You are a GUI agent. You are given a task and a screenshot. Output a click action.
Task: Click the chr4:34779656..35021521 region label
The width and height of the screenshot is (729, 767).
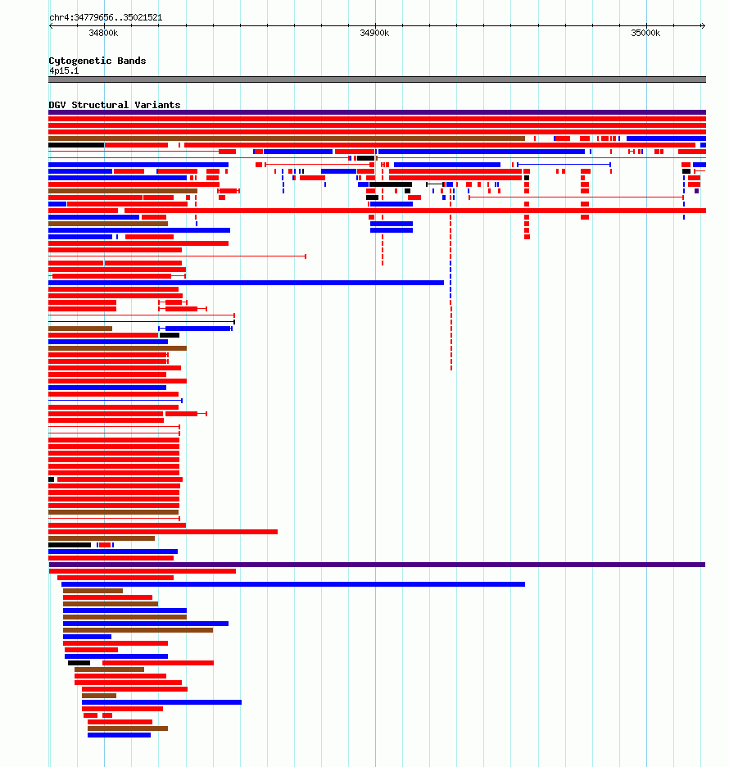pos(106,17)
